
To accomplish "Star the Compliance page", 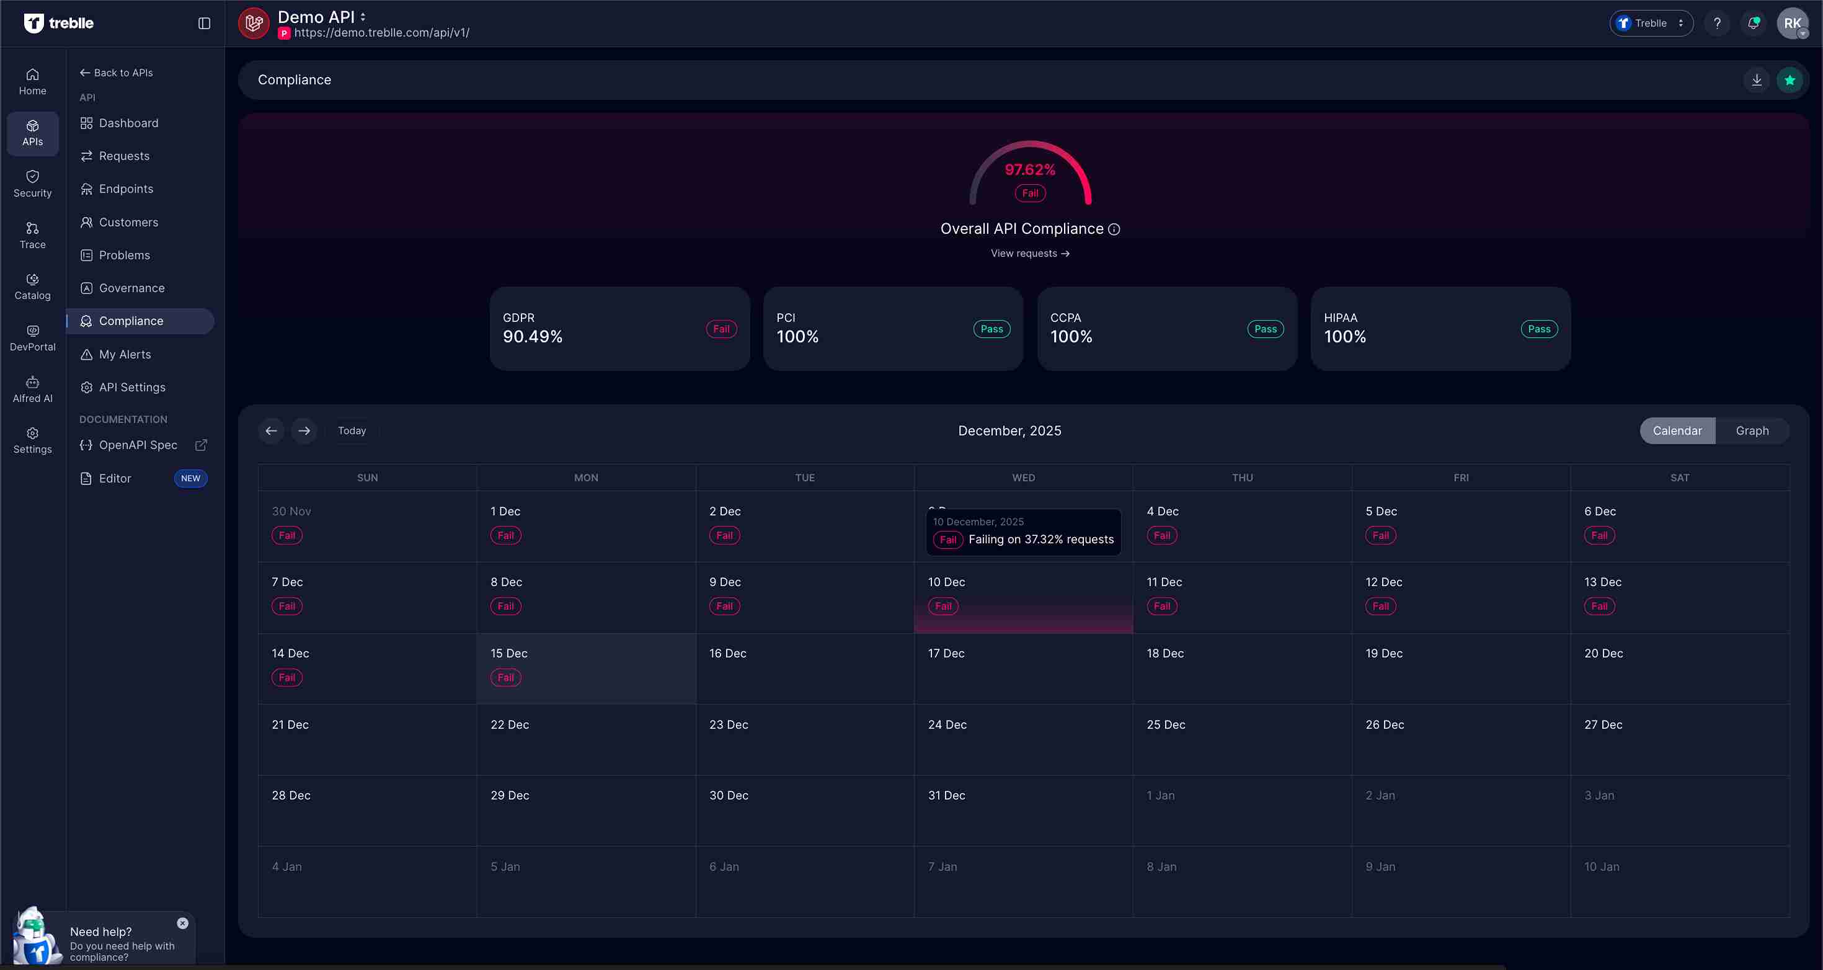I will coord(1790,80).
